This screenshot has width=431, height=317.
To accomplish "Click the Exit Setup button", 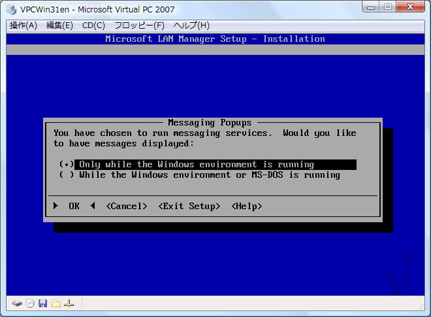I will click(189, 206).
